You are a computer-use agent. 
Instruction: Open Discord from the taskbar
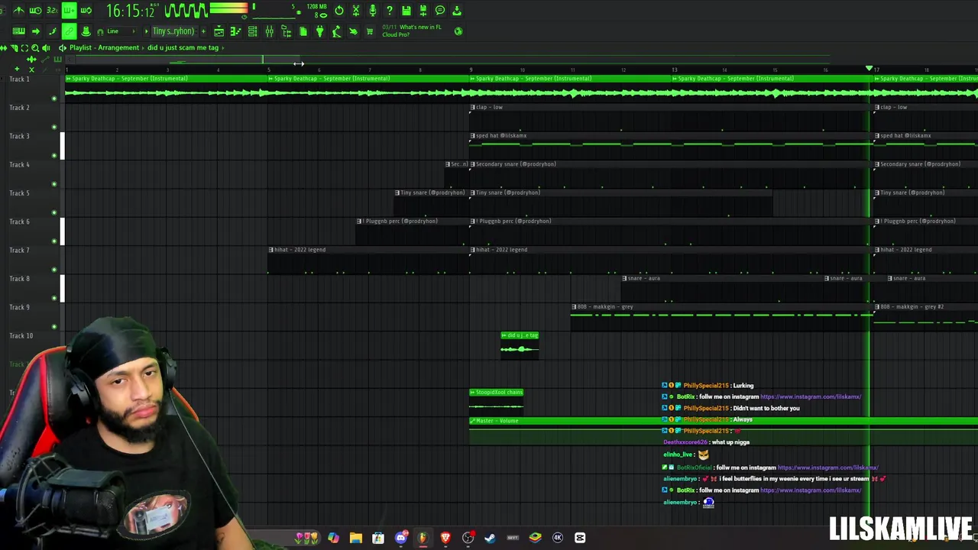[x=400, y=538]
